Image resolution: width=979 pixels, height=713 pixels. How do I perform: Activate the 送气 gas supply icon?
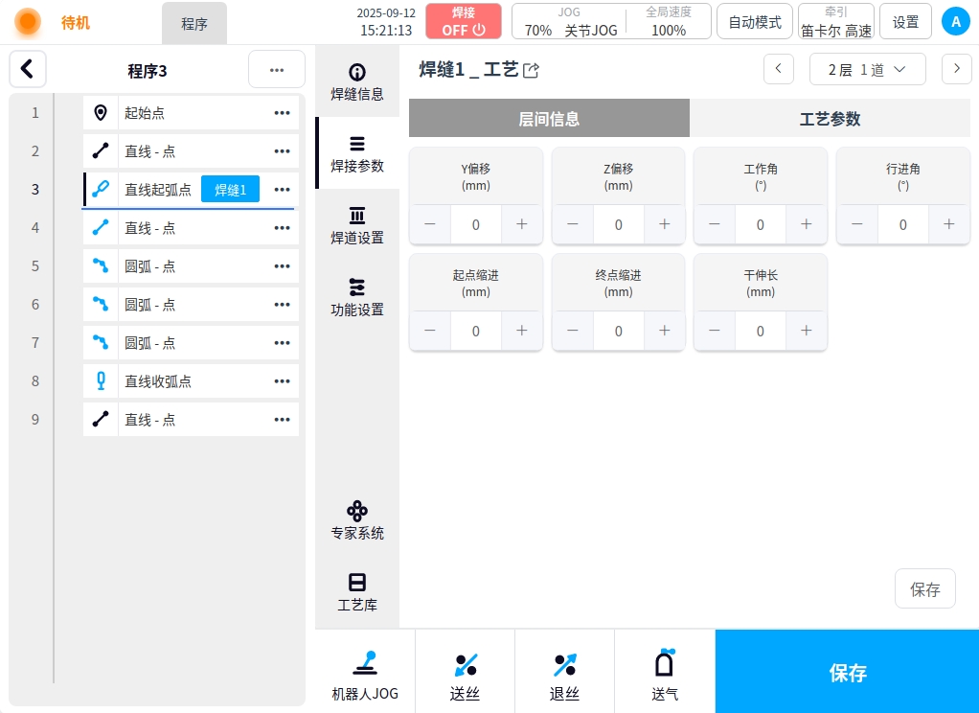click(665, 673)
